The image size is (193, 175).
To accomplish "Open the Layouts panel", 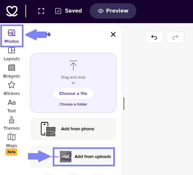I will point(12,54).
